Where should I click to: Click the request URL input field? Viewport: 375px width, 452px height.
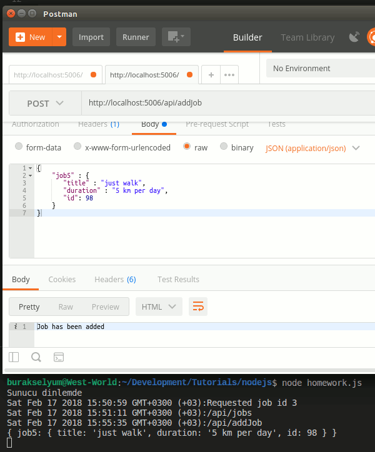[x=228, y=103]
